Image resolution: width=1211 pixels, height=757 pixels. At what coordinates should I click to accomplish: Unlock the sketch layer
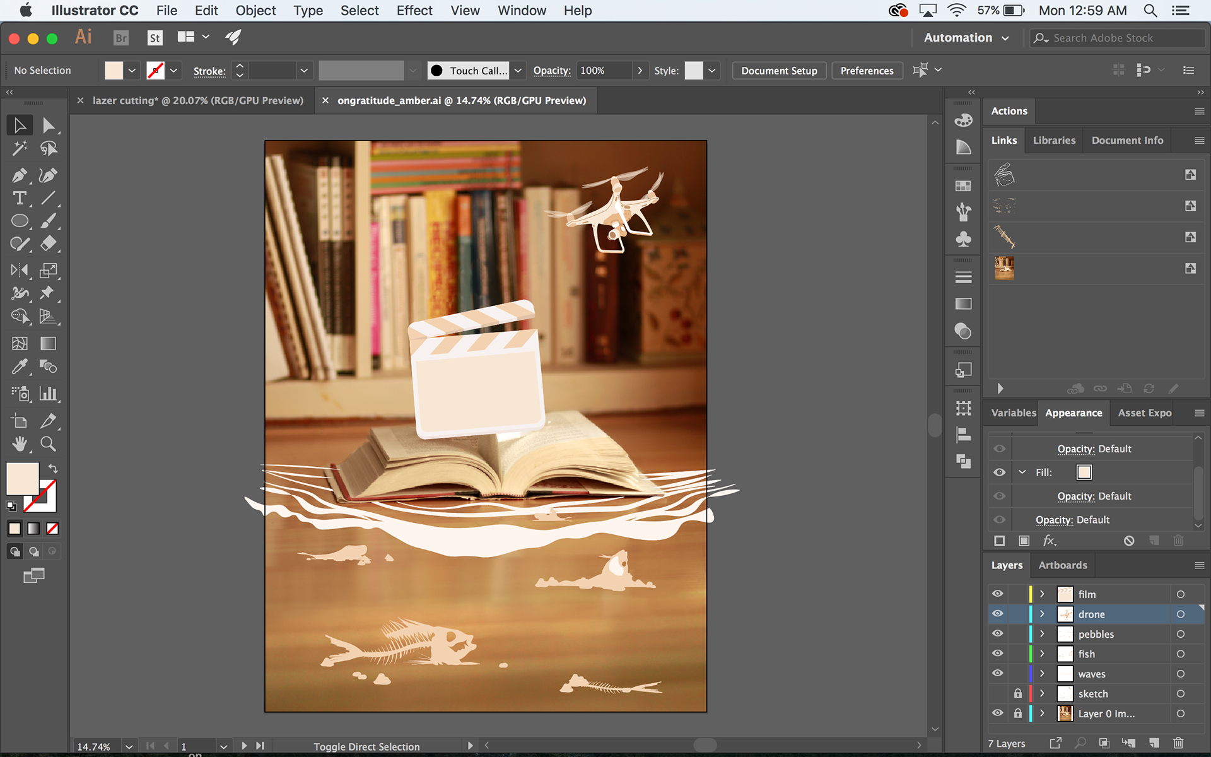tap(1017, 693)
